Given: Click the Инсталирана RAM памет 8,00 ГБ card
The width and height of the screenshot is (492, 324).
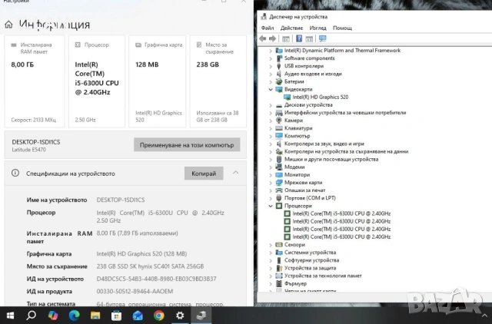Looking at the screenshot, I should point(35,81).
